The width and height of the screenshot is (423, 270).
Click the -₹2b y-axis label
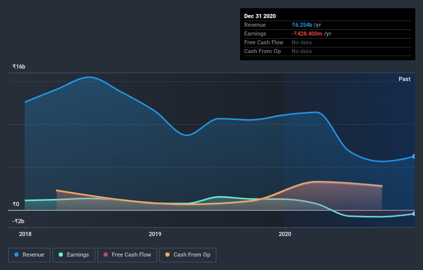pos(19,221)
